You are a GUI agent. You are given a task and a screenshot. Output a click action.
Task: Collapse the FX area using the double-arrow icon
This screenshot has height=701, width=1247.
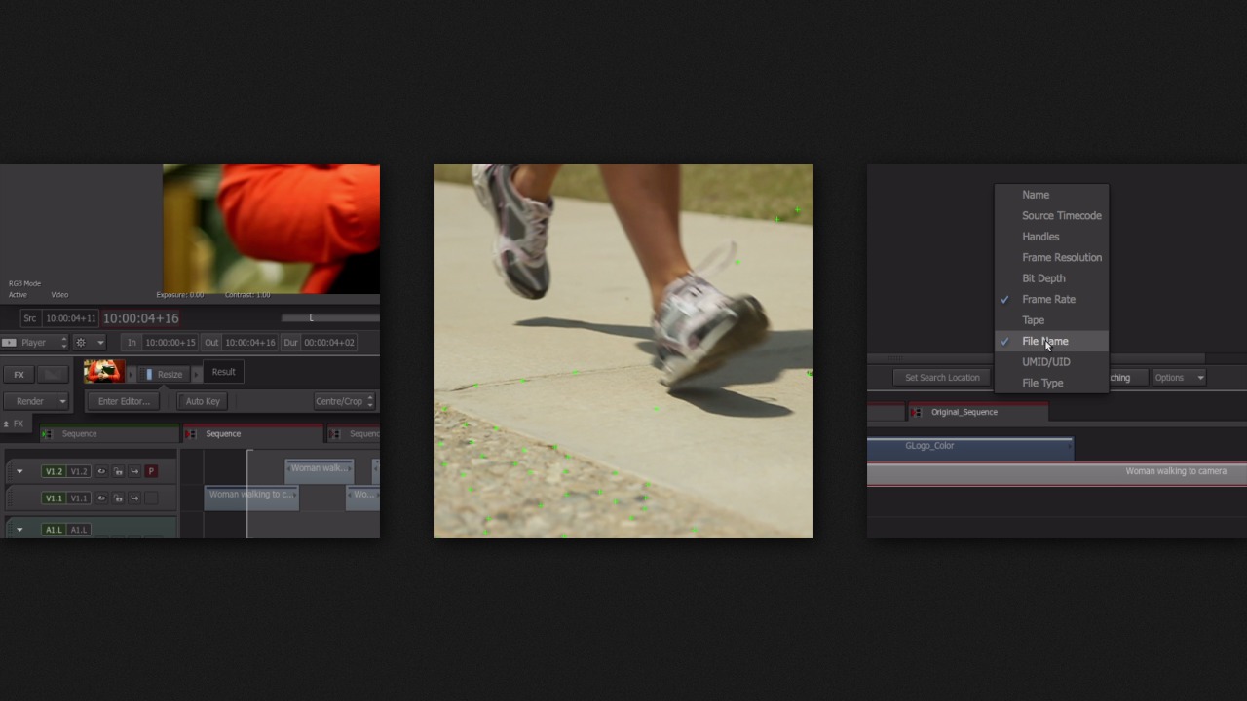click(7, 424)
